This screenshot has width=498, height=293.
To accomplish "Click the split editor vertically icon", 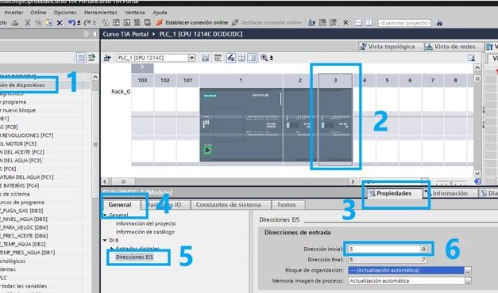I will 369,23.
